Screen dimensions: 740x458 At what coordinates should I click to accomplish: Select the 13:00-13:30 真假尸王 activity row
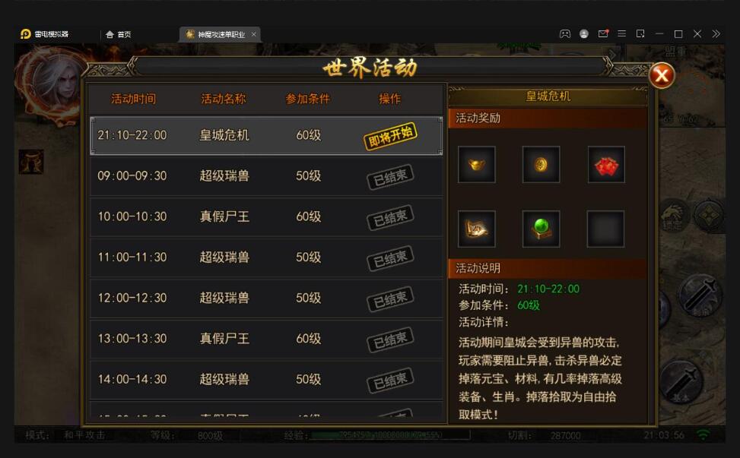tap(266, 339)
